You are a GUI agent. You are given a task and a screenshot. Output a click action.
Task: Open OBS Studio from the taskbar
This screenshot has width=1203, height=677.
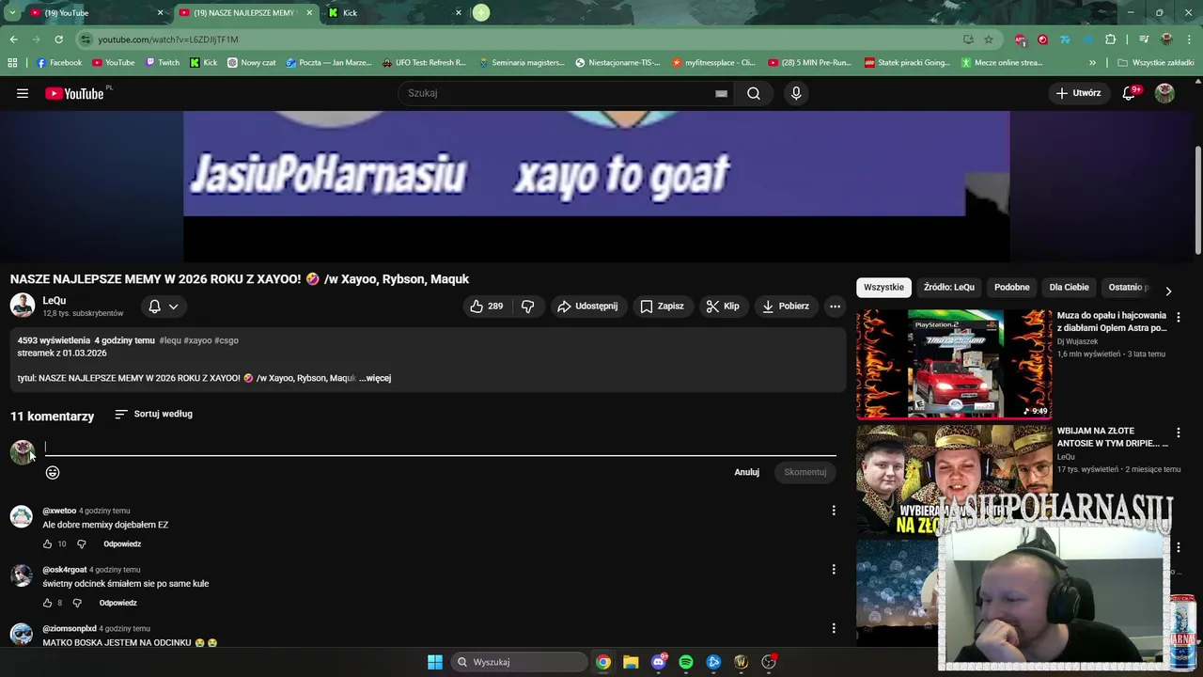point(769,662)
